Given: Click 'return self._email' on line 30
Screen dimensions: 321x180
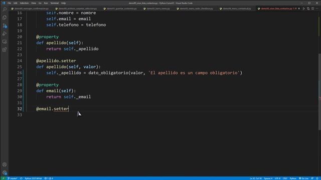Looking at the screenshot, I should coord(68,96).
